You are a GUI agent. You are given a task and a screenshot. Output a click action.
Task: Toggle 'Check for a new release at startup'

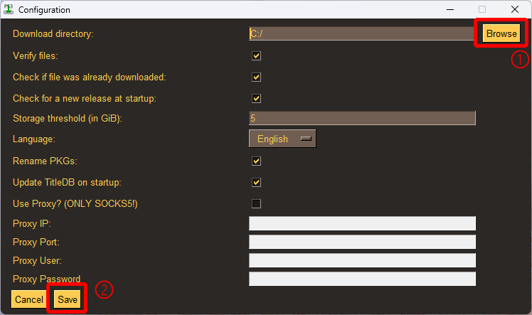point(256,98)
